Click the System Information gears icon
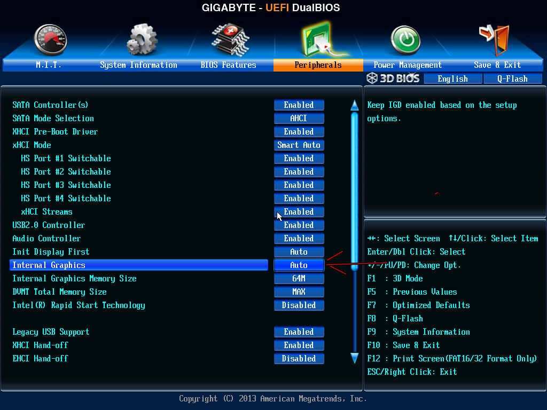547x410 pixels. (x=142, y=40)
